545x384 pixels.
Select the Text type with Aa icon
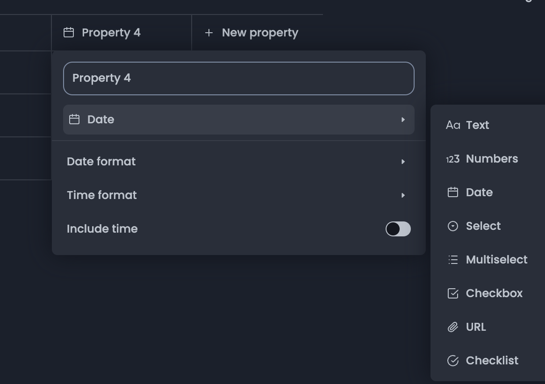pyautogui.click(x=453, y=125)
